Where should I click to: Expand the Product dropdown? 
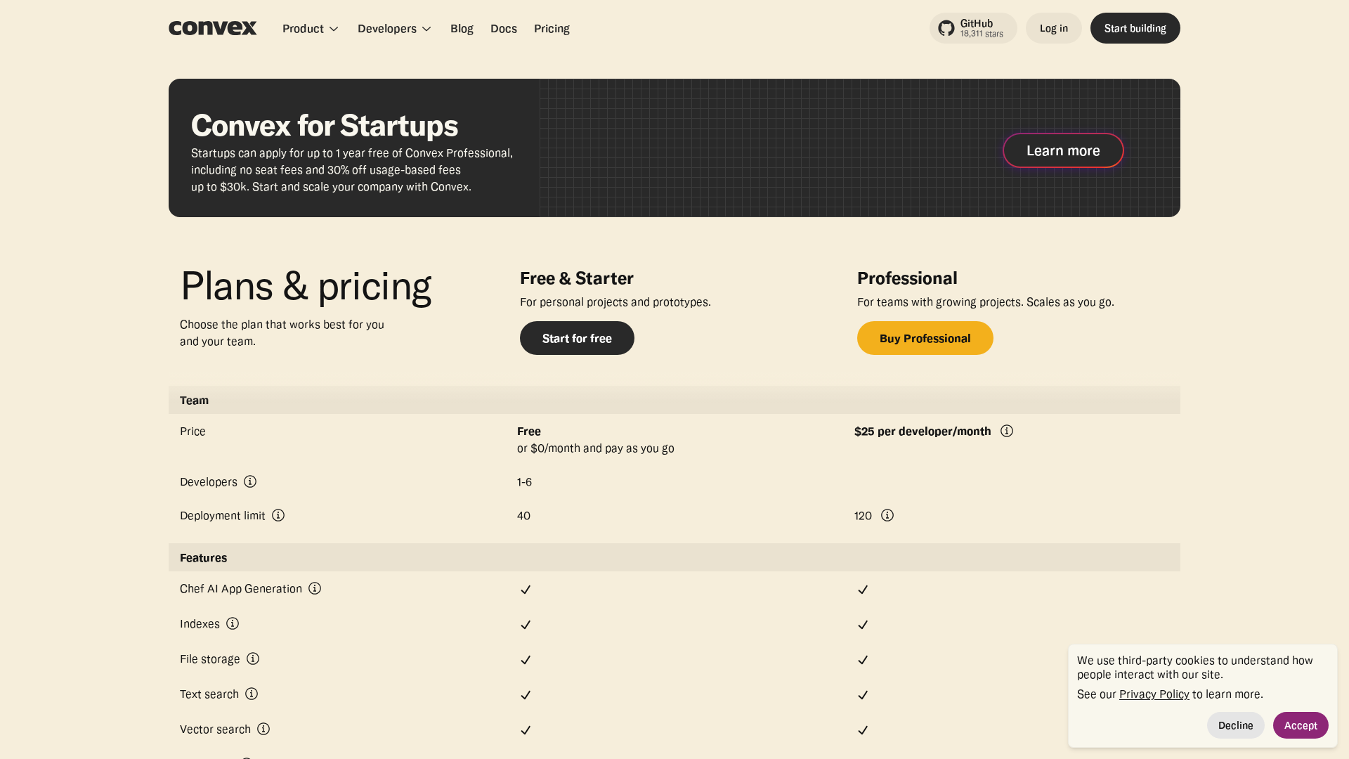[x=310, y=28]
